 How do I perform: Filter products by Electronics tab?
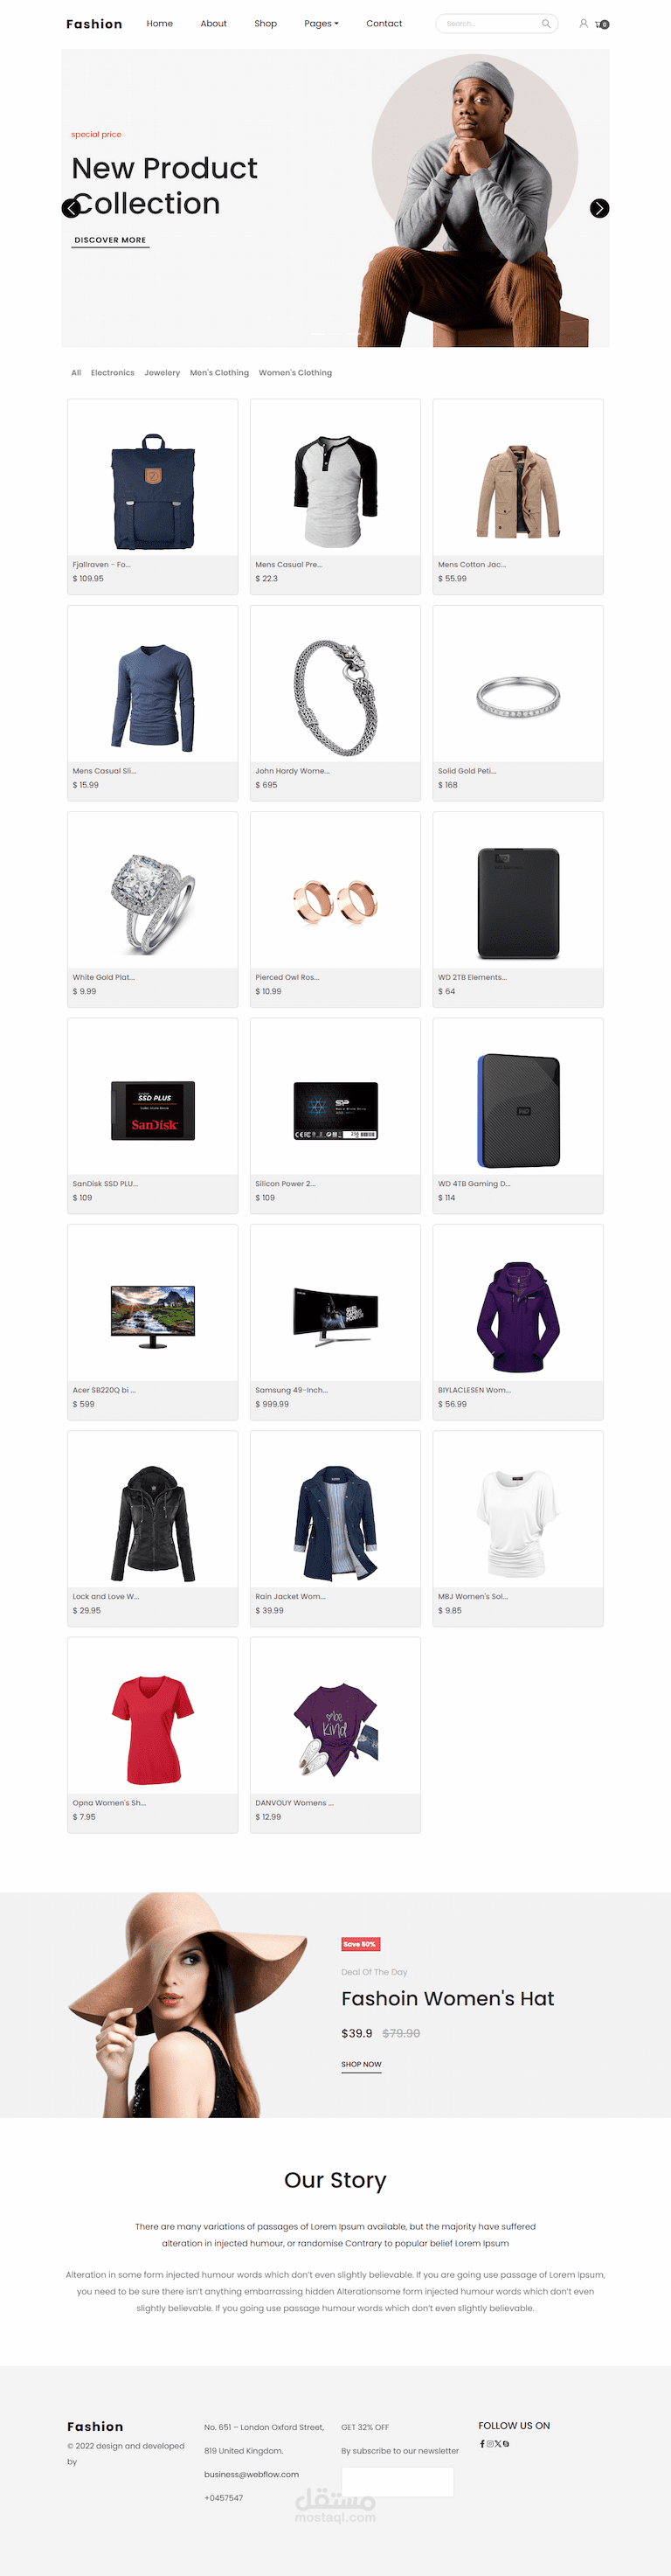[x=112, y=373]
